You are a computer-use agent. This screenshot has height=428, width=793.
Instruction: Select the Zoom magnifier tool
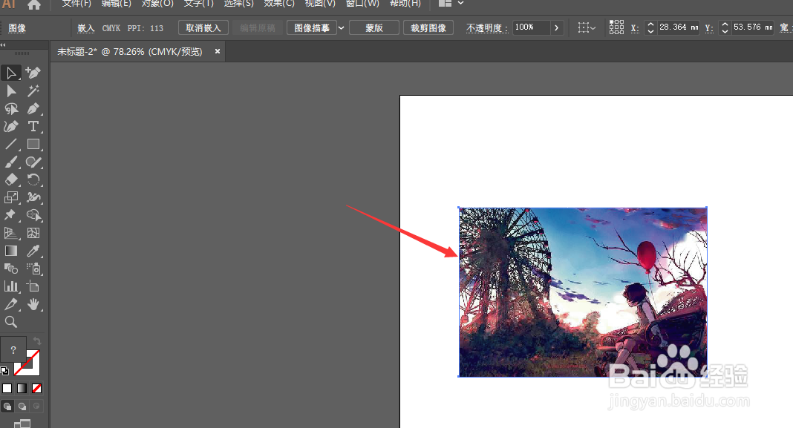pyautogui.click(x=11, y=322)
